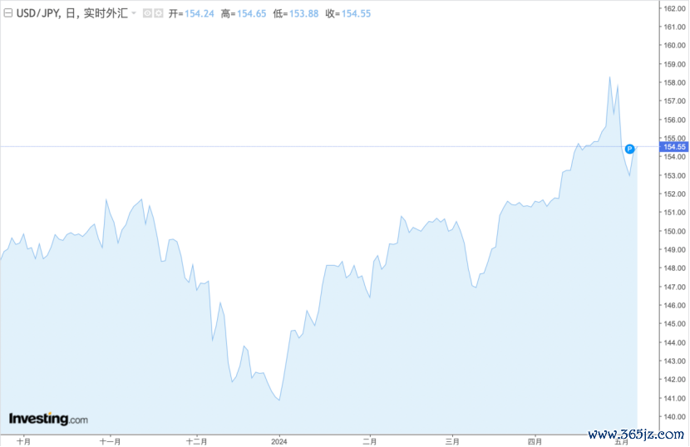Image resolution: width=690 pixels, height=447 pixels.
Task: Click the 162.00 label on the price axis
Action: 673,8
